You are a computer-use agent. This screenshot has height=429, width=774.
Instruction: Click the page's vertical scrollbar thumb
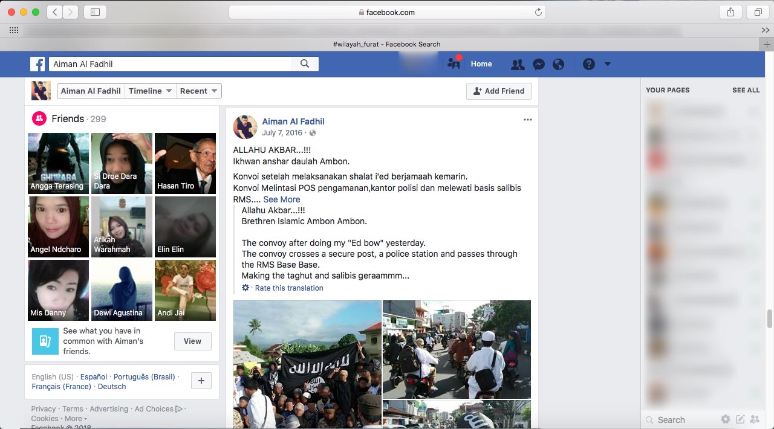[770, 318]
